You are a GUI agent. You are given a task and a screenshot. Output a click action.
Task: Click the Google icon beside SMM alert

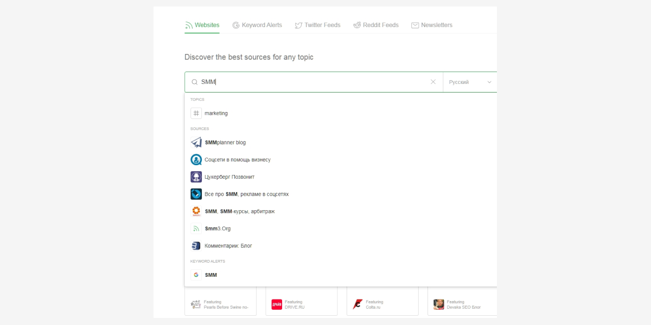click(x=196, y=275)
